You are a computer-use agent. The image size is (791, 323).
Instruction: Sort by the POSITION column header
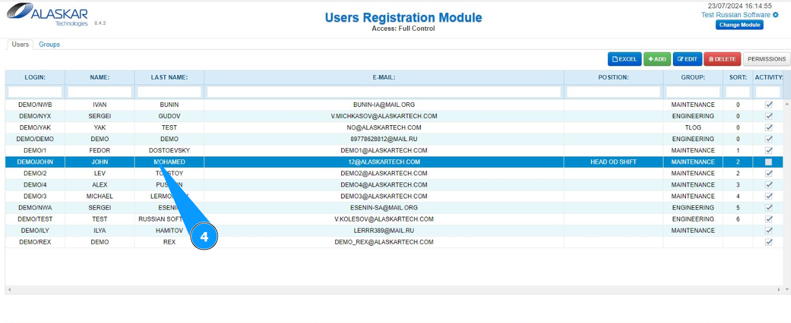613,77
